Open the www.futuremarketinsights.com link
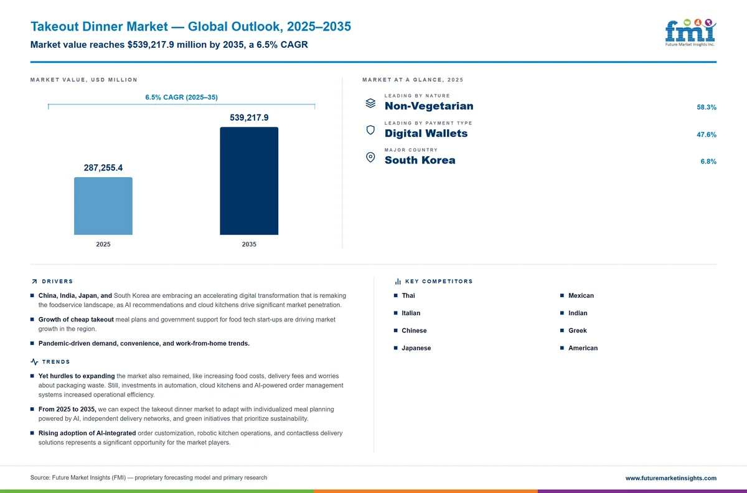The height and width of the screenshot is (493, 747). click(671, 478)
